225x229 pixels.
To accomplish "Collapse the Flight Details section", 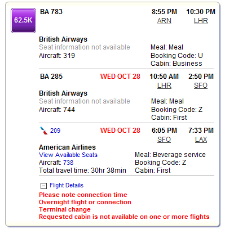I will (x=43, y=186).
